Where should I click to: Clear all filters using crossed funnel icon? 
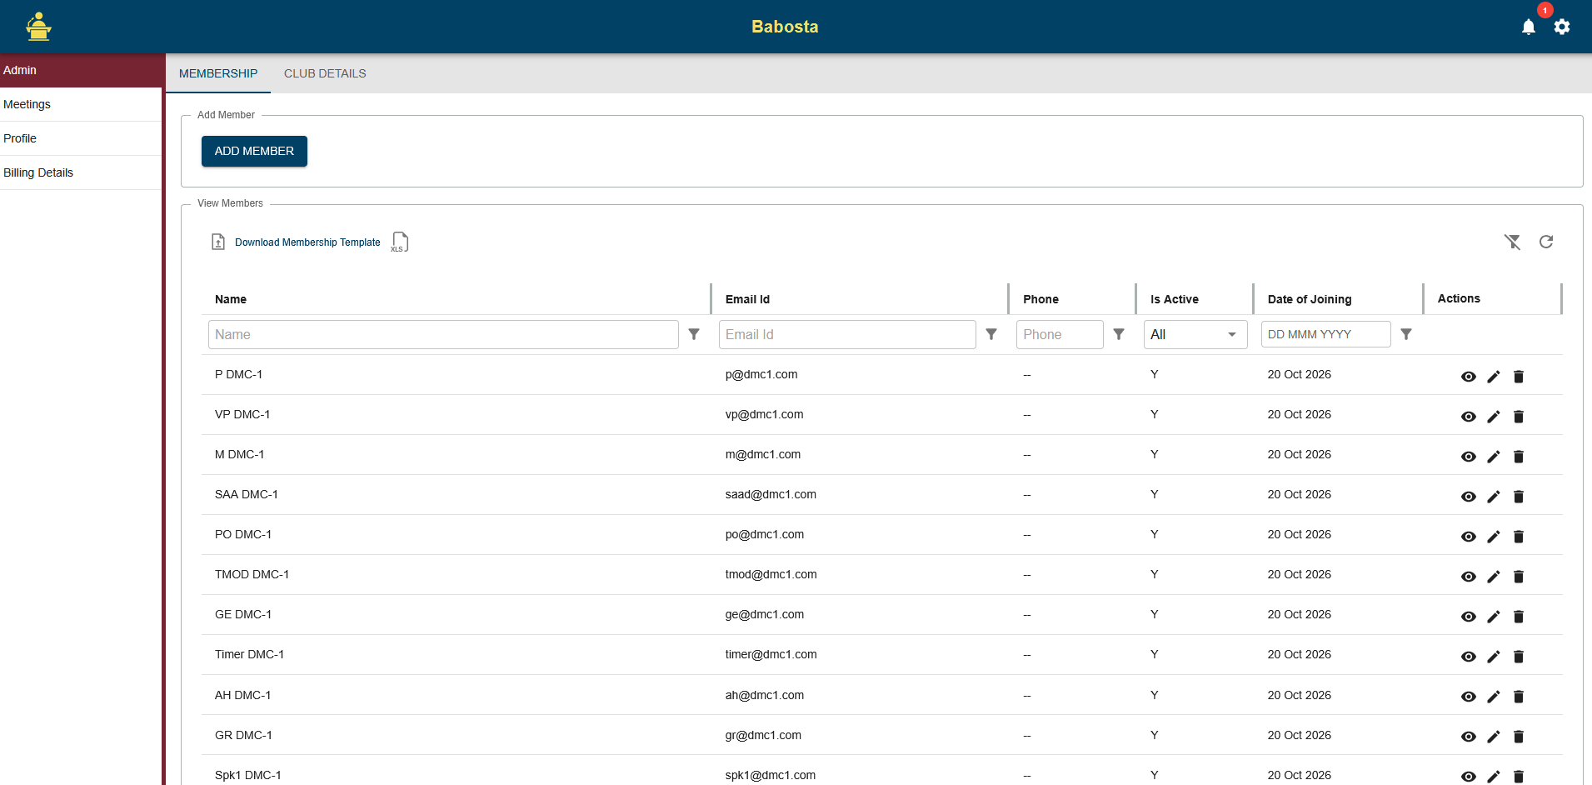[x=1512, y=242]
